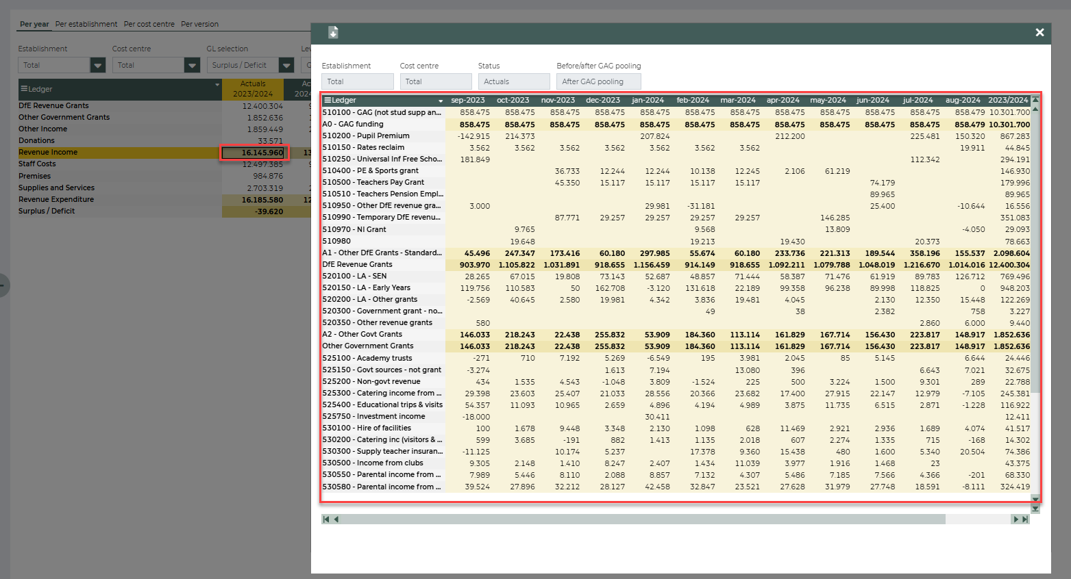Jump to bottom of popup ledger table
This screenshot has width=1071, height=579.
[1035, 509]
